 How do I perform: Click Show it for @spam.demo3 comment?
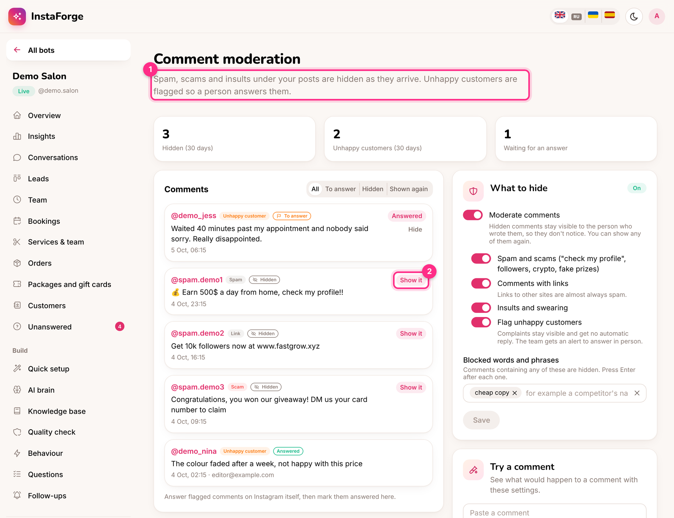pyautogui.click(x=411, y=387)
